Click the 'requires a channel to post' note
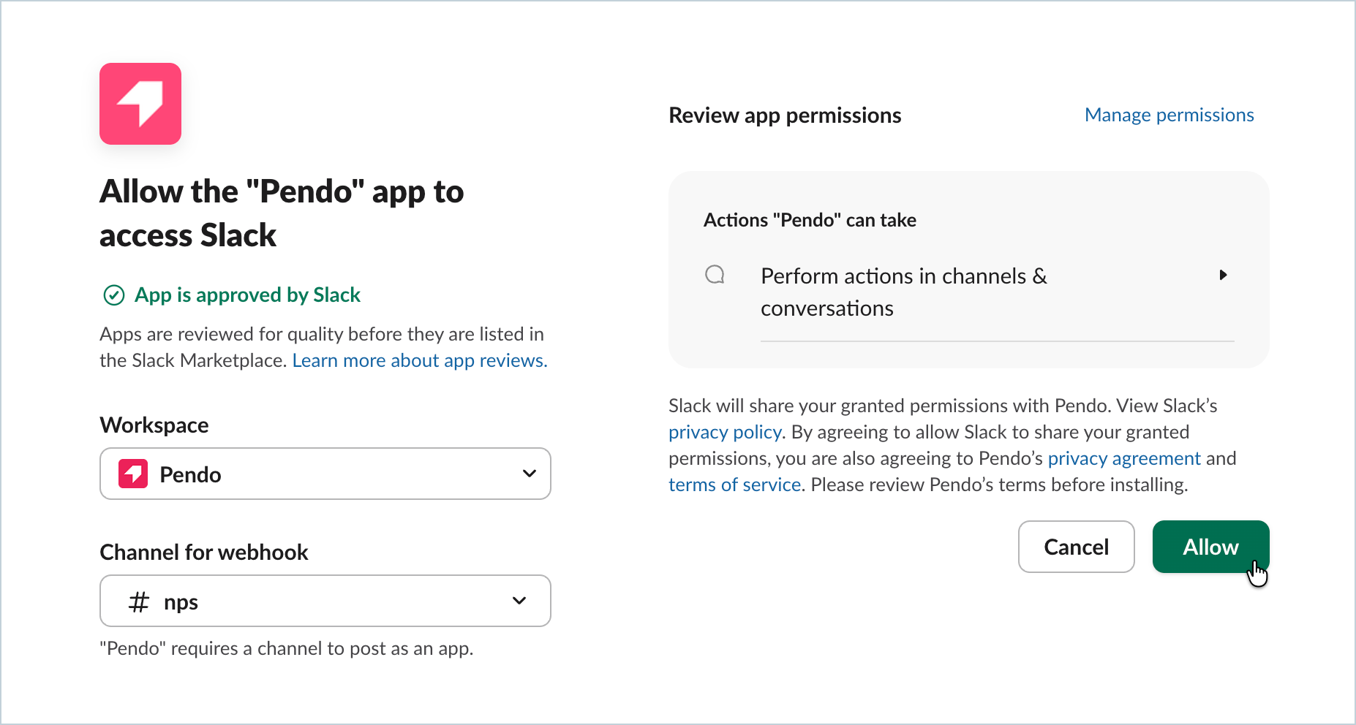This screenshot has width=1356, height=725. (x=287, y=648)
